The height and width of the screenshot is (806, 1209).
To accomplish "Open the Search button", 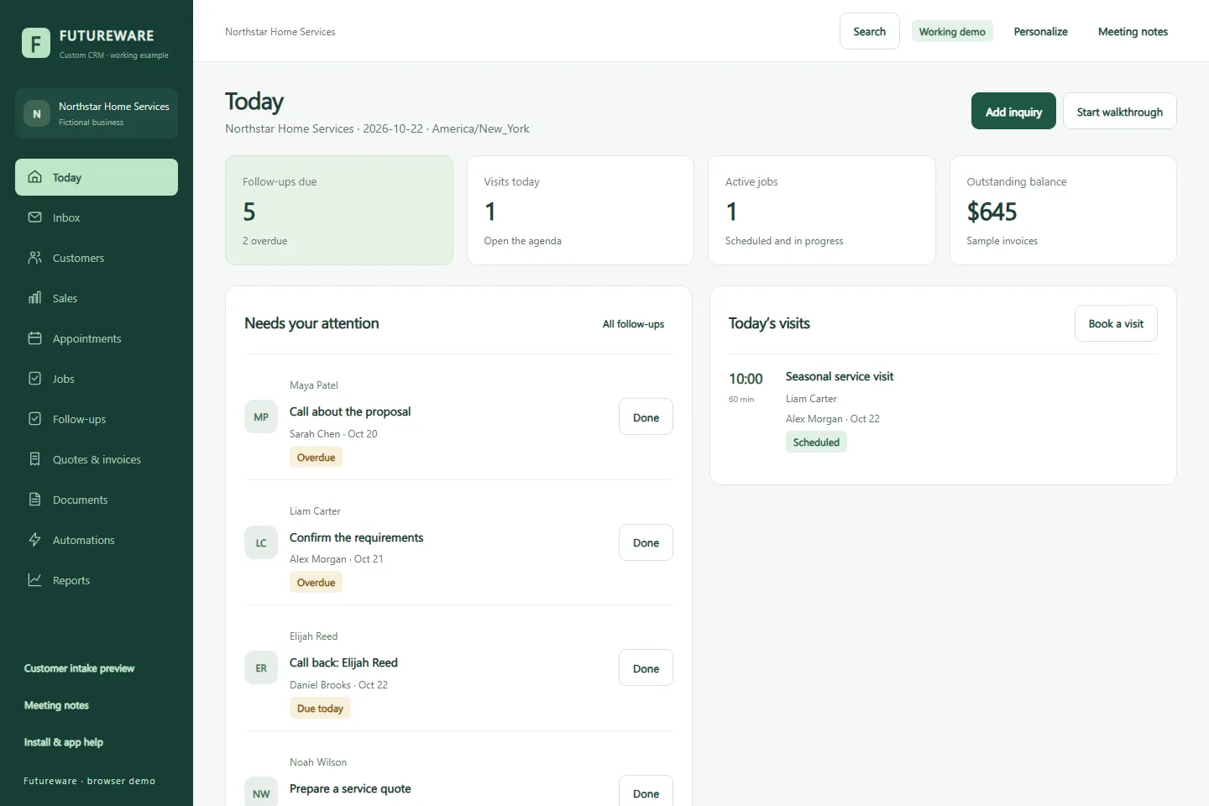I will coord(870,31).
